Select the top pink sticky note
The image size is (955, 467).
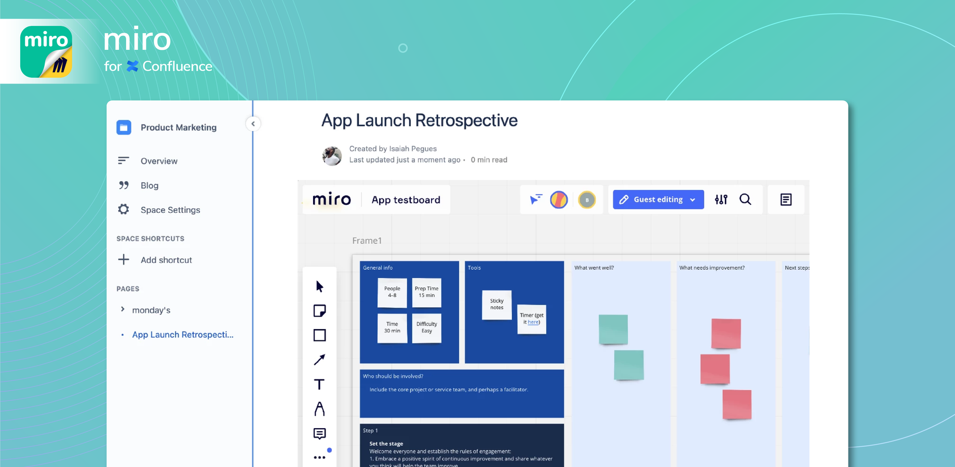click(x=726, y=334)
